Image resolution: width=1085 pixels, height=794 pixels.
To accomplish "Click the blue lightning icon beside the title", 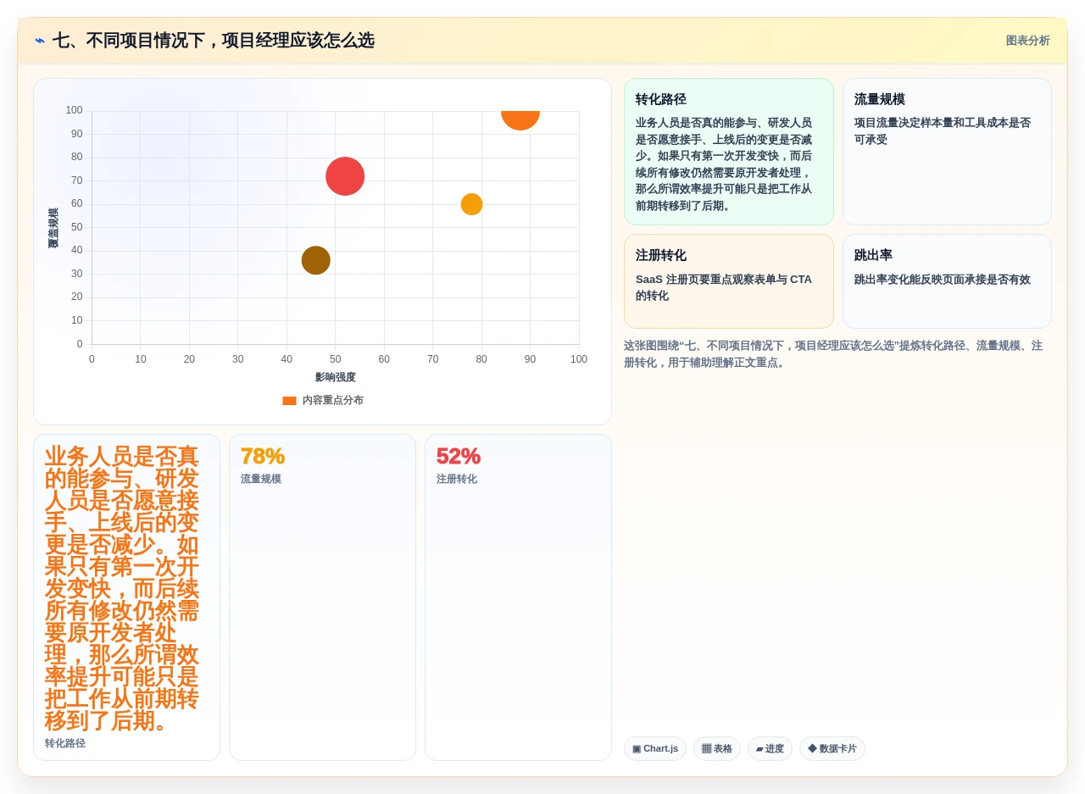I will point(40,41).
